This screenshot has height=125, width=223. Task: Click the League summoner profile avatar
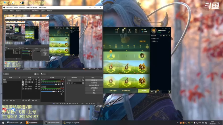154,30
